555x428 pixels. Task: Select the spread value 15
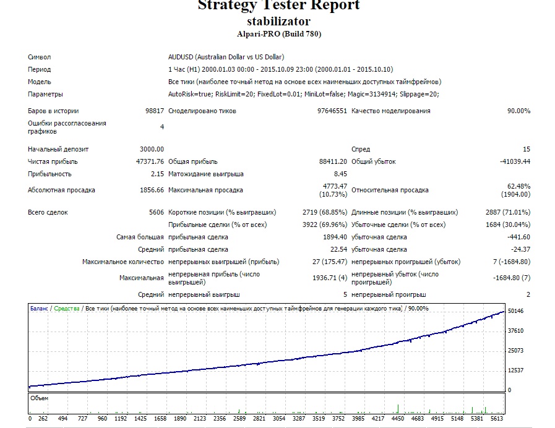pyautogui.click(x=527, y=149)
